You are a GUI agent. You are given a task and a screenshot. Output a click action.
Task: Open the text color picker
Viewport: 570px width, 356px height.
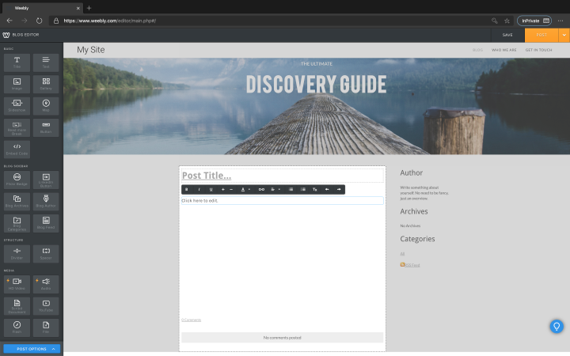[x=245, y=190]
